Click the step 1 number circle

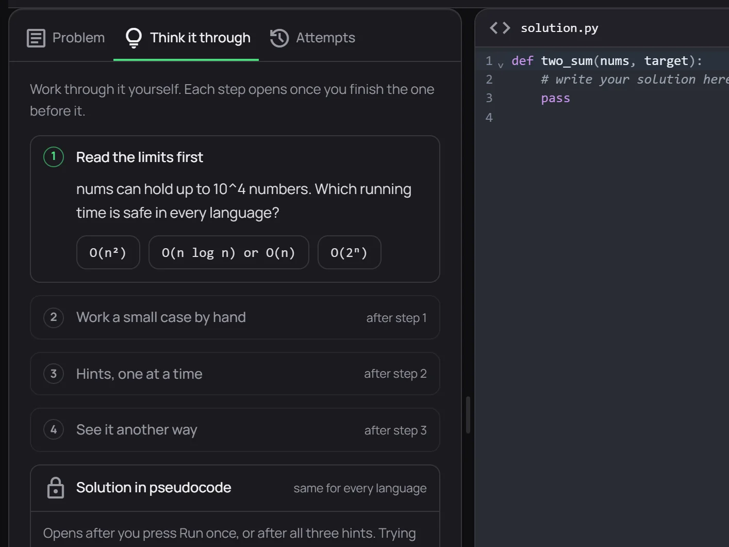coord(54,156)
